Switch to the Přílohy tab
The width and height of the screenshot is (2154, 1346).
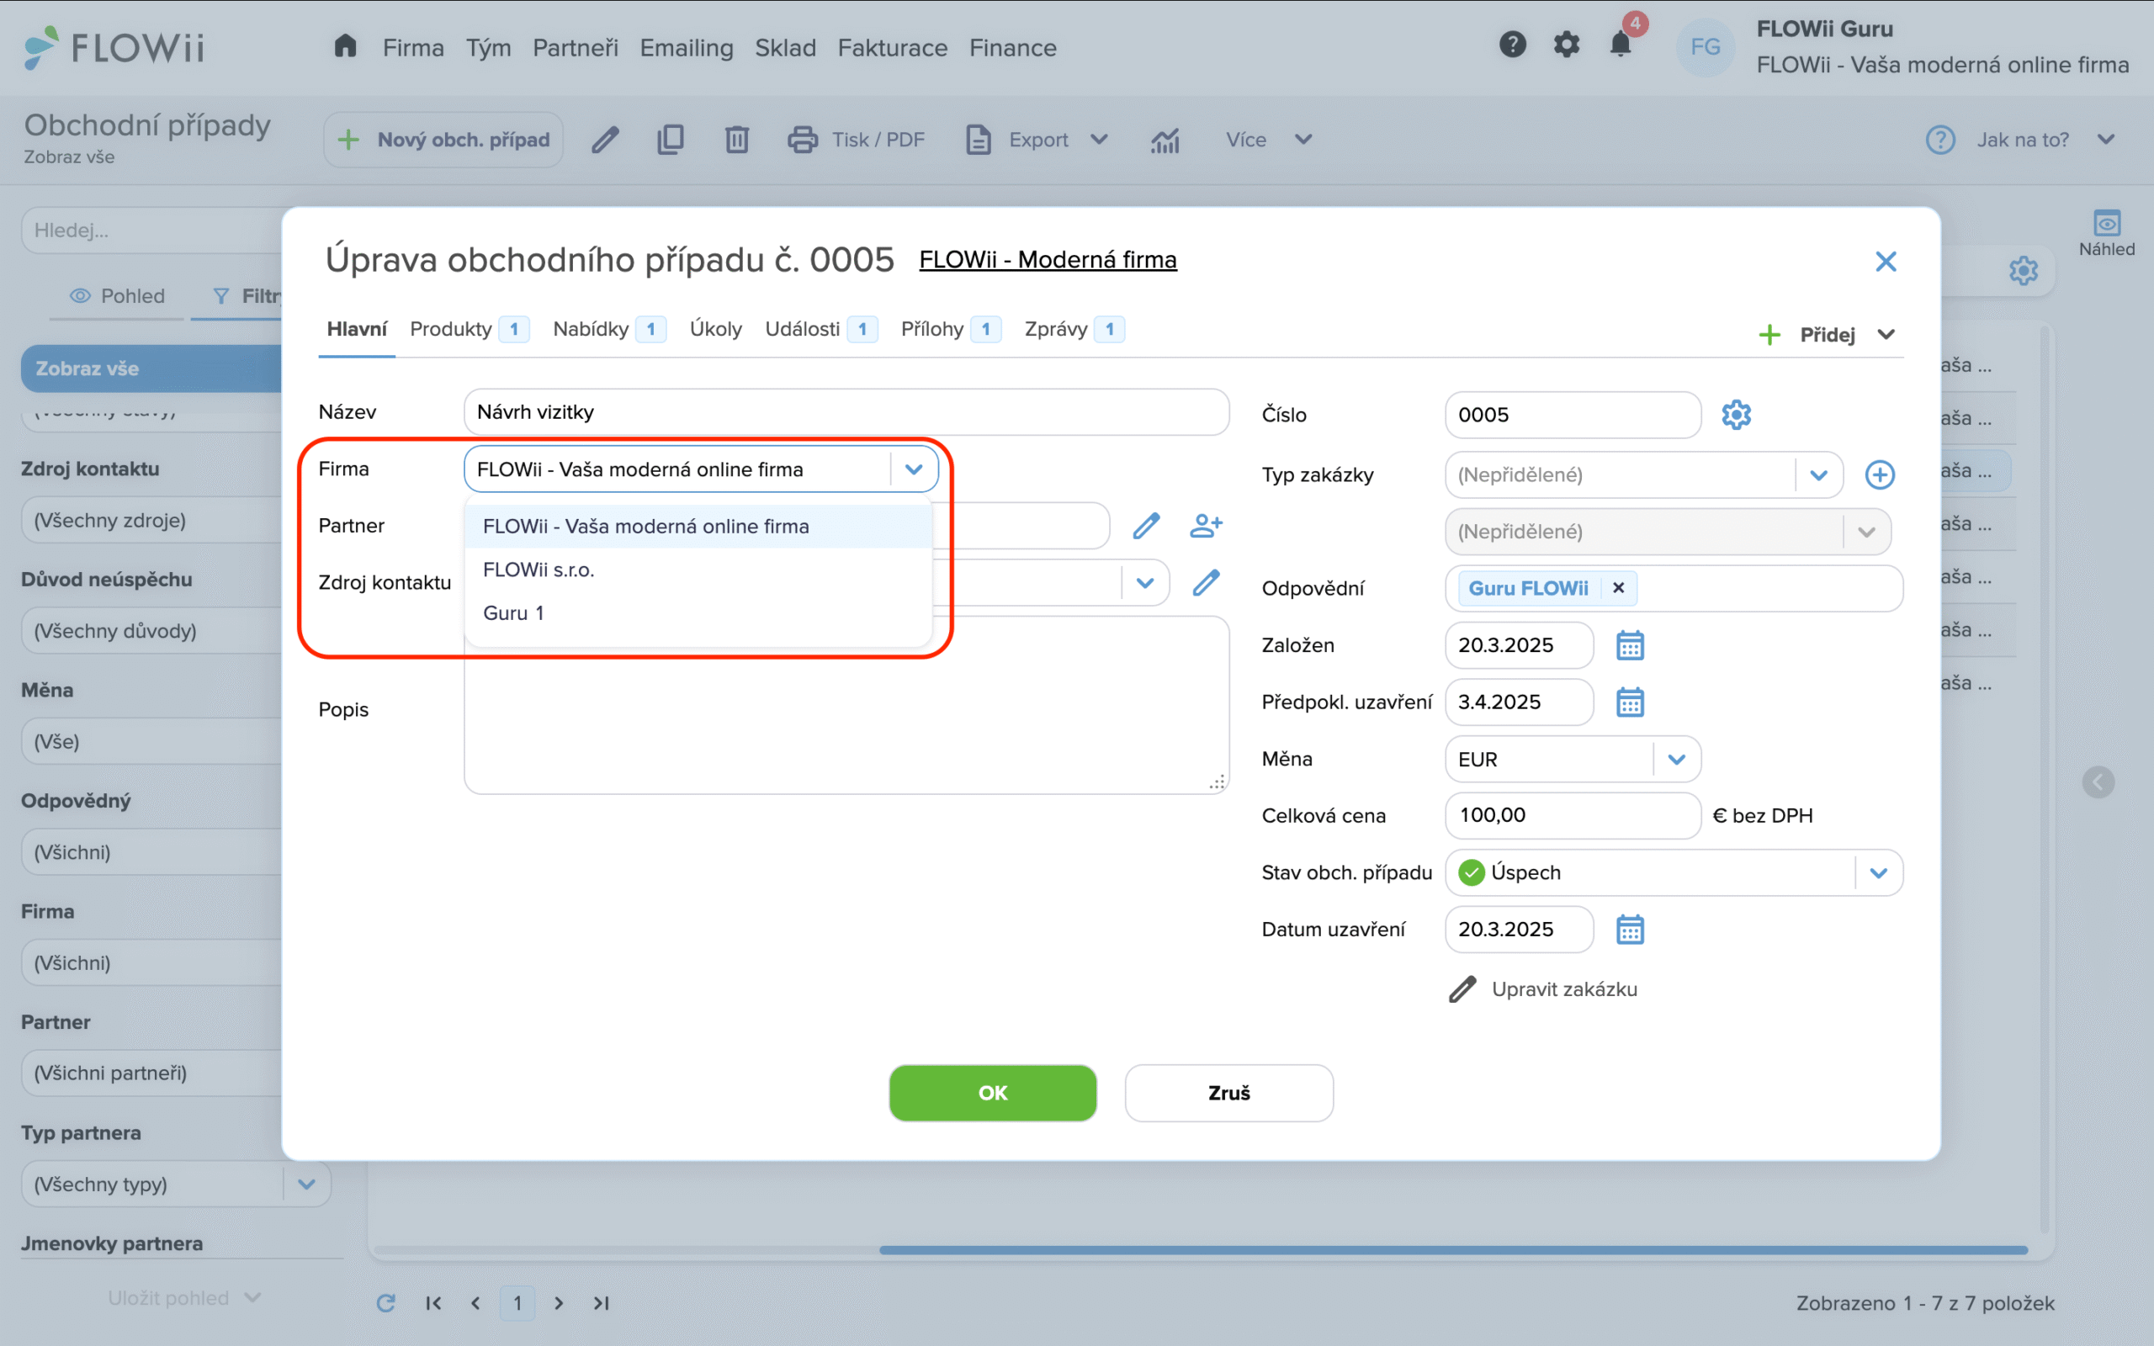[951, 330]
